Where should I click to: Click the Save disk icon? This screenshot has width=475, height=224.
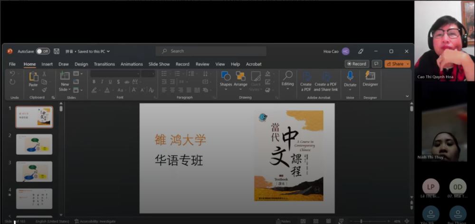57,51
